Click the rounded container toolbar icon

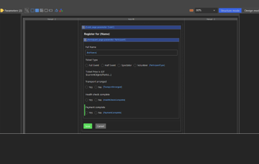46,10
